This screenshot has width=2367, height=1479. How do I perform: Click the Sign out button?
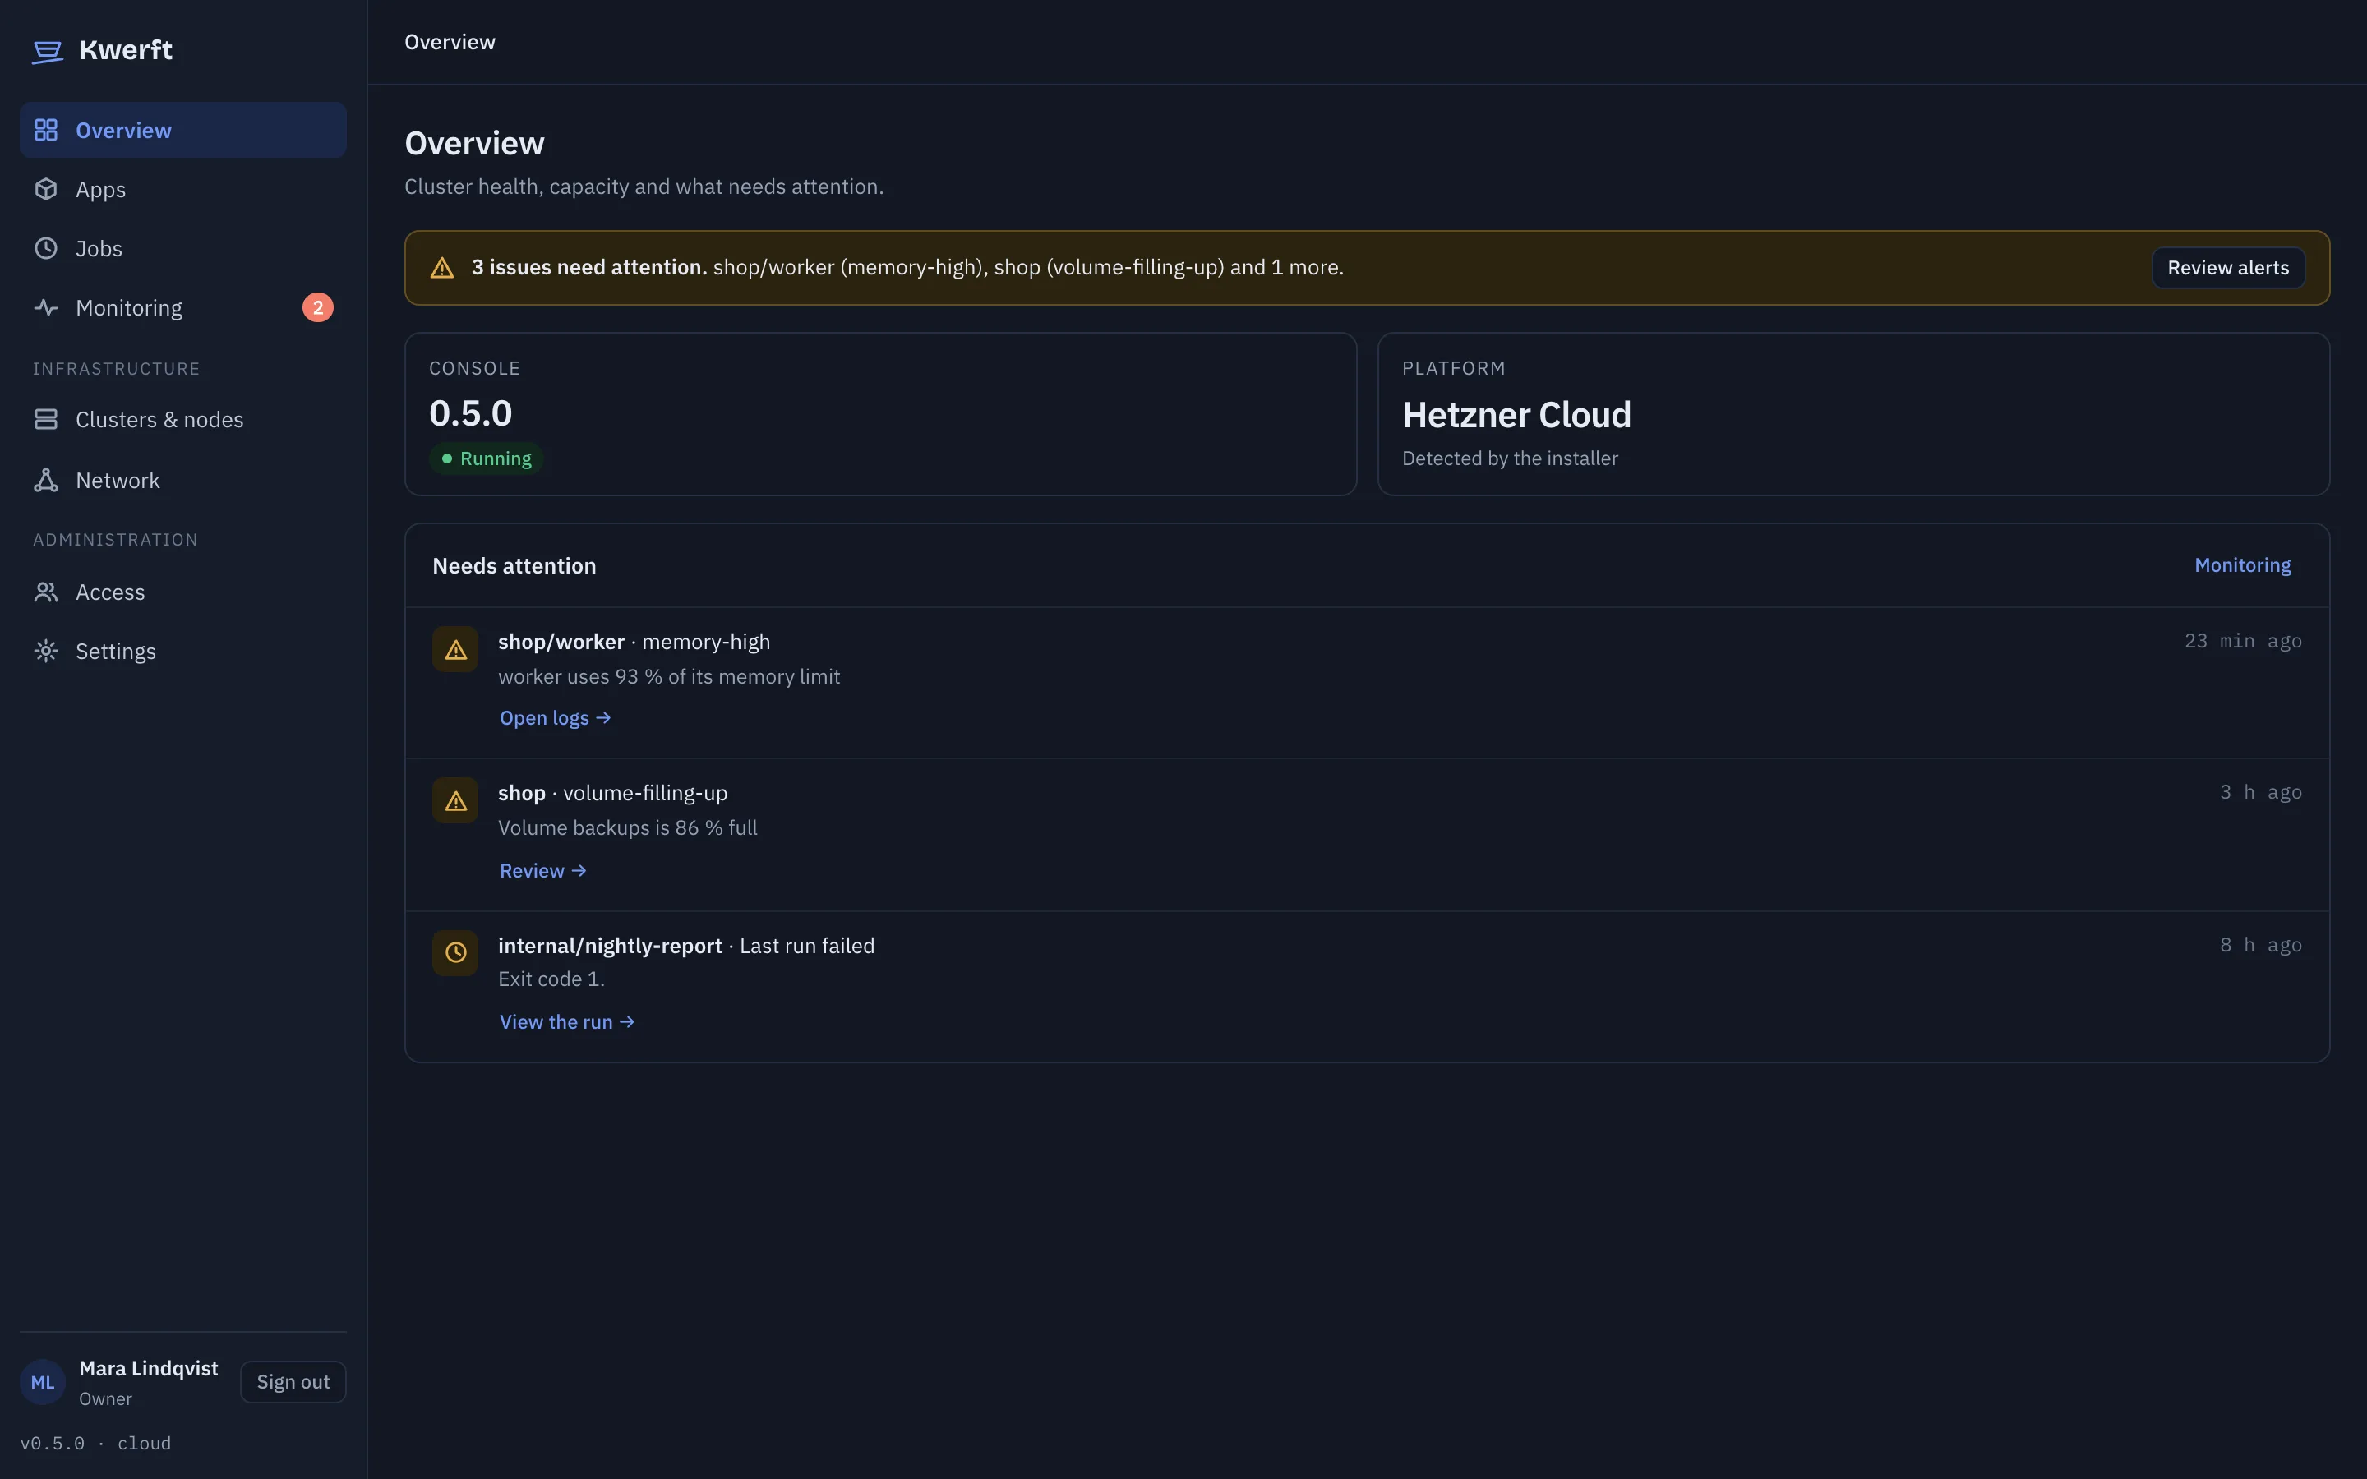293,1382
